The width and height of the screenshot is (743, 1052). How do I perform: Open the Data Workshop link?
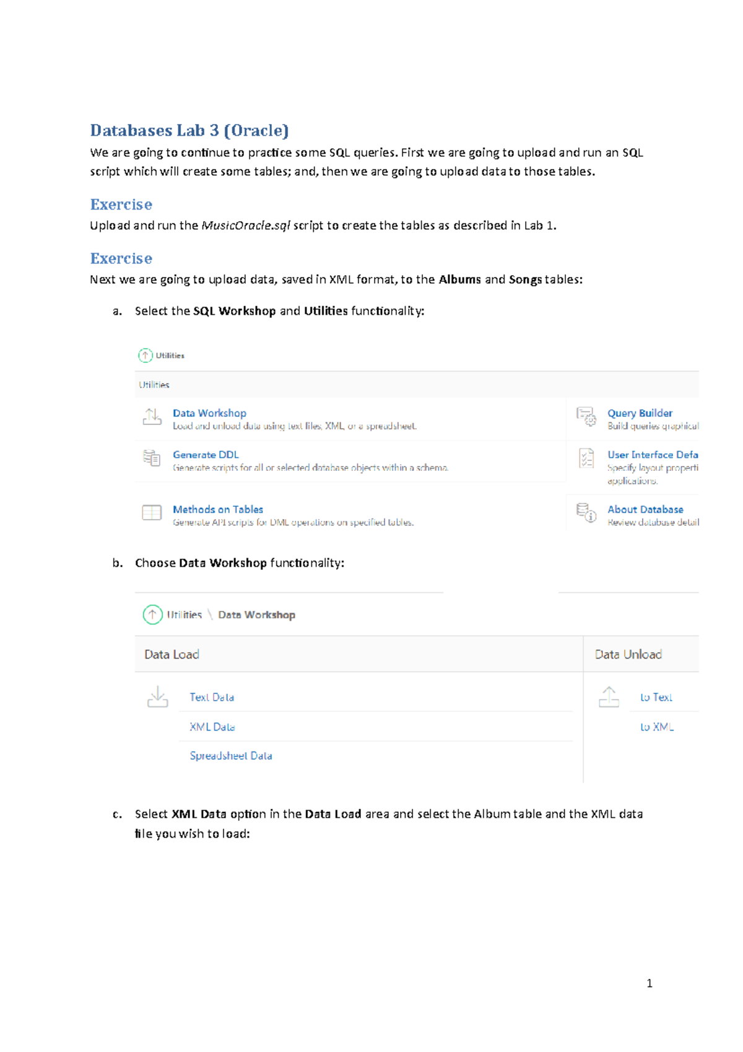(209, 413)
